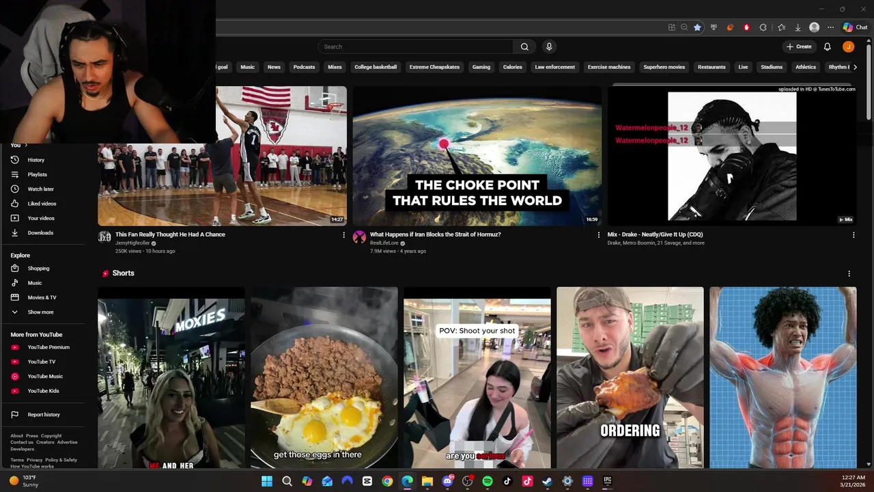The image size is (874, 492).
Task: Open the notifications bell
Action: click(x=827, y=46)
